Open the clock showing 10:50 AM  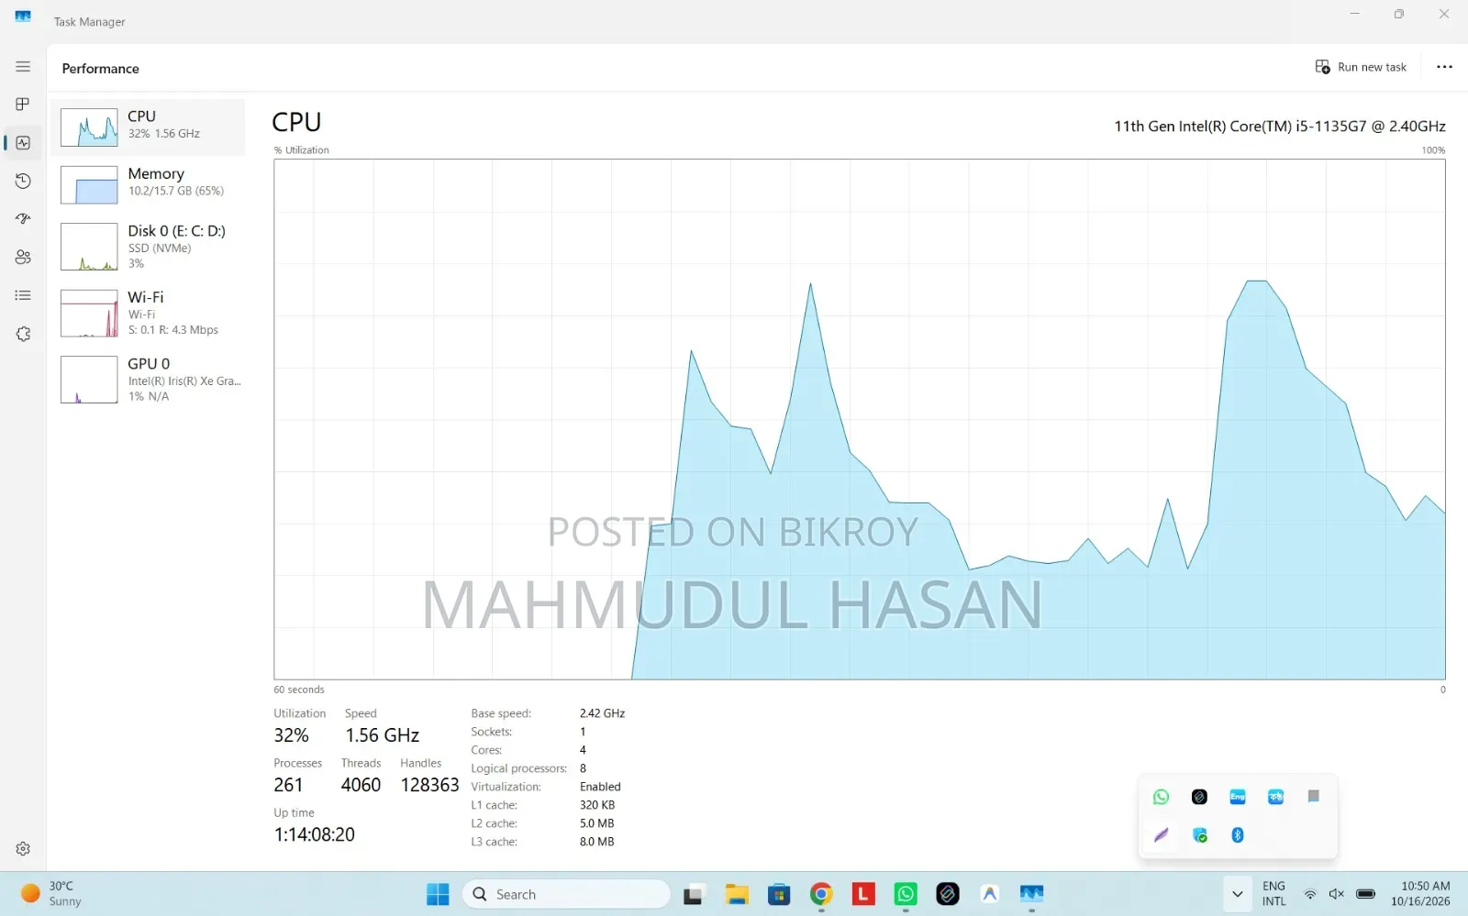pyautogui.click(x=1420, y=894)
